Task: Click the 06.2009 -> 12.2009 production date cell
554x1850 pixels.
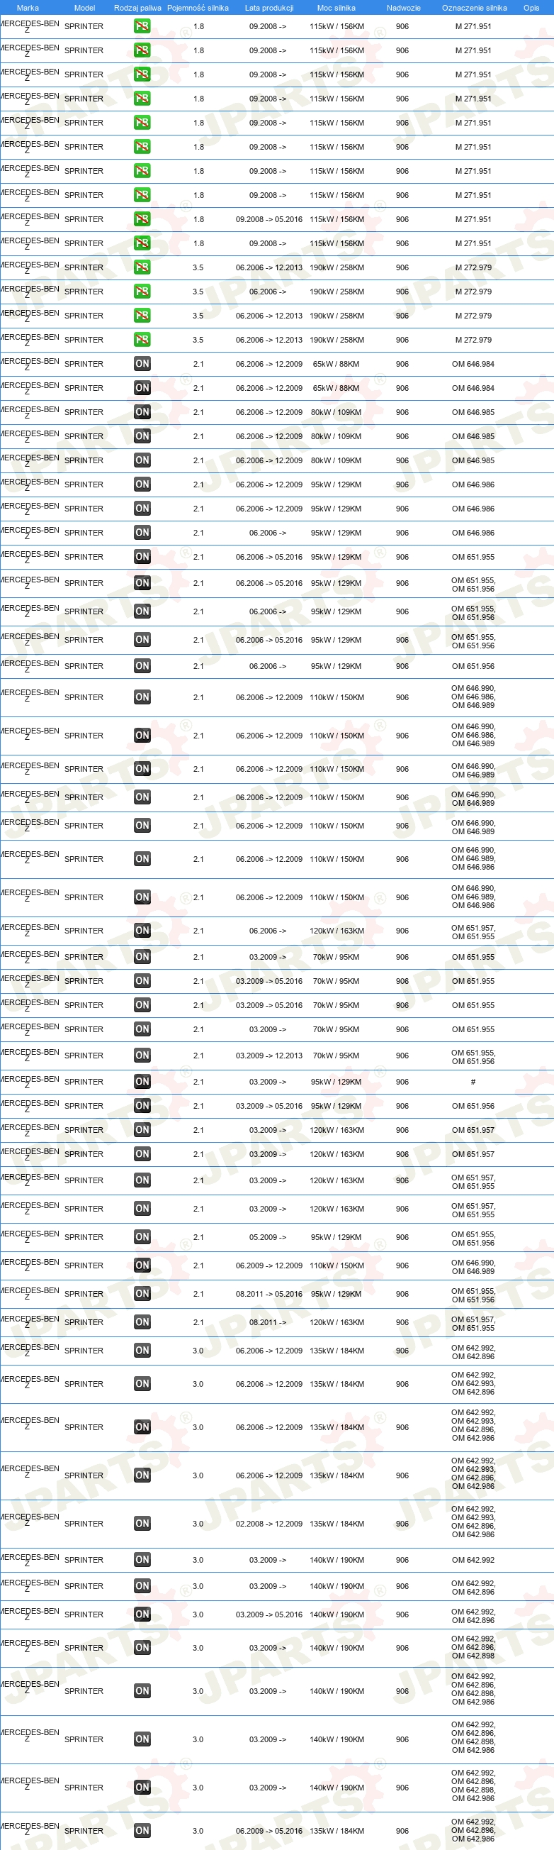Action: [x=269, y=1265]
